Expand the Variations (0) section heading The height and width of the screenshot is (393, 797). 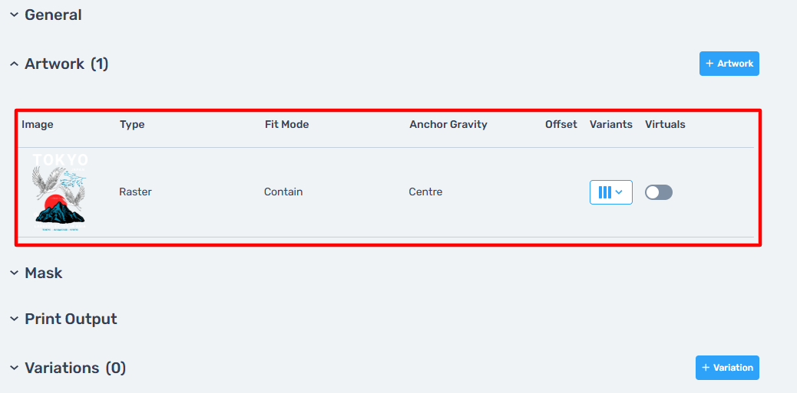tap(75, 368)
